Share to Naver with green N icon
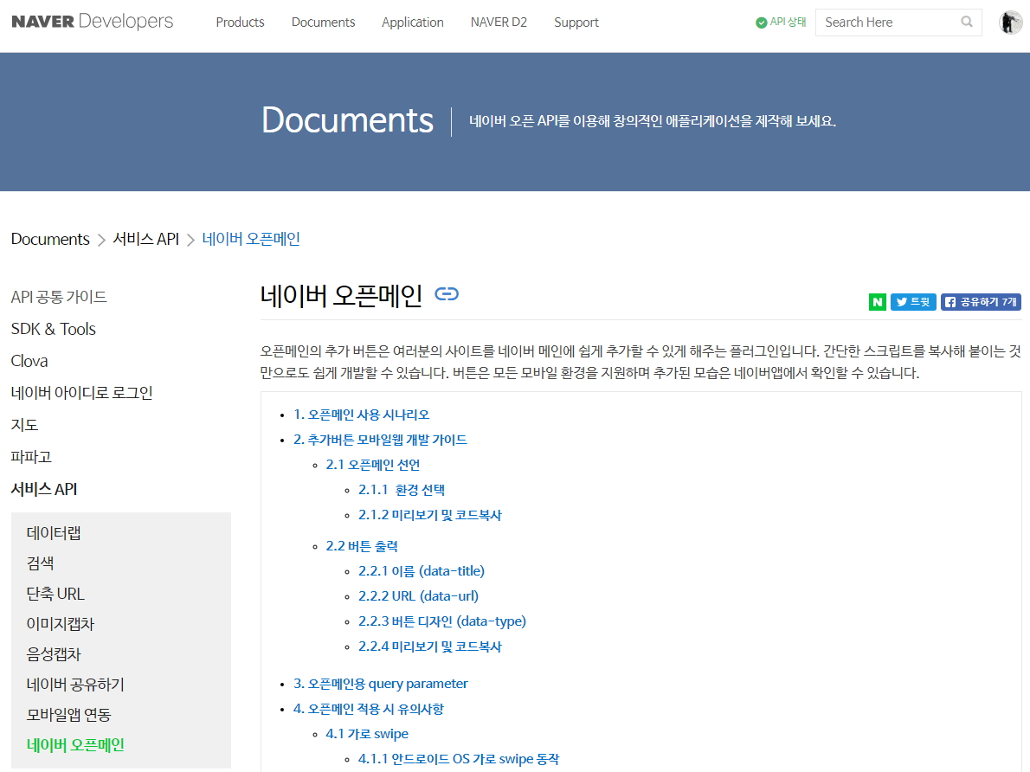This screenshot has height=772, width=1030. [x=877, y=301]
